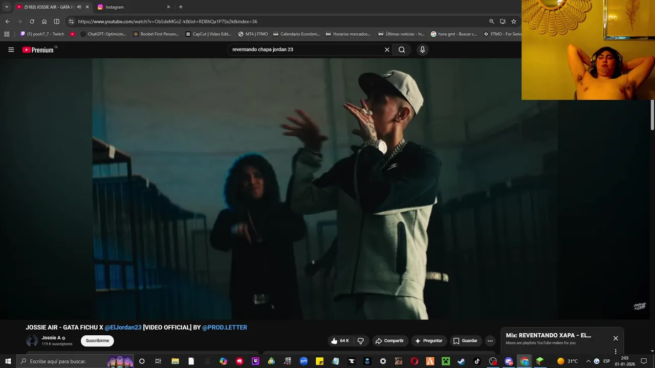655x368 pixels.
Task: Open the ChatGPT Optimizin bookmark
Action: 103,34
